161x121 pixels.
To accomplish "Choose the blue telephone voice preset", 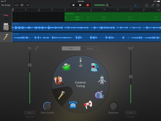I will pos(73,105).
